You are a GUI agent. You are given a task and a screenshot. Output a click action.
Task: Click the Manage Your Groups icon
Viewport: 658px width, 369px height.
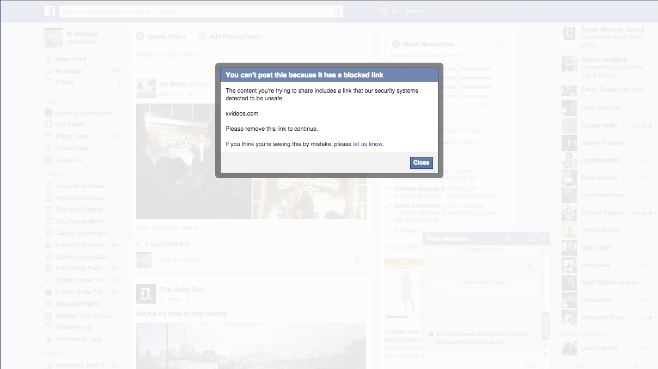[x=48, y=316]
